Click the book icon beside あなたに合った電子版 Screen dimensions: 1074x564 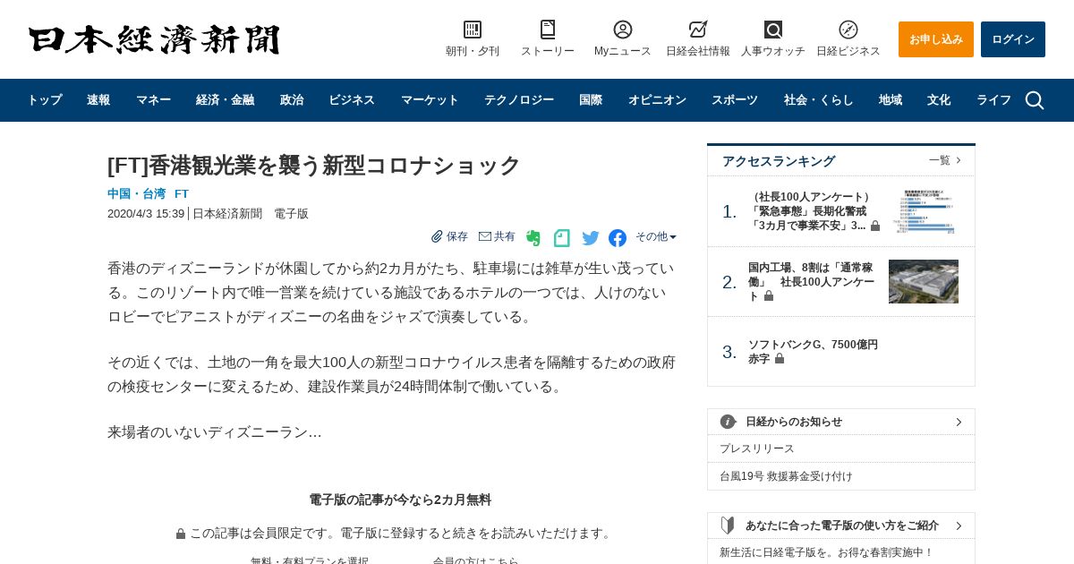(728, 526)
